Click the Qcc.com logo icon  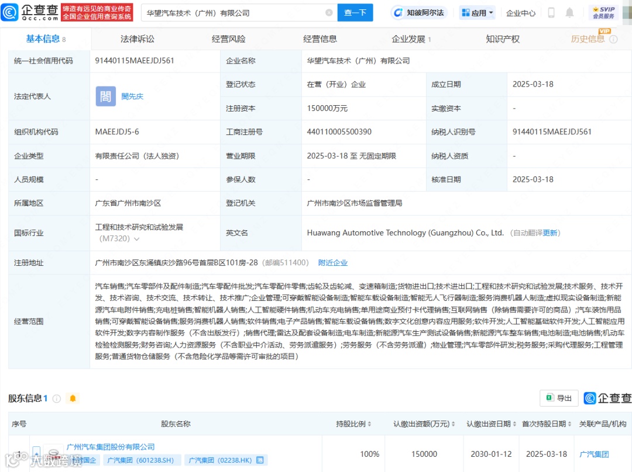coord(10,12)
